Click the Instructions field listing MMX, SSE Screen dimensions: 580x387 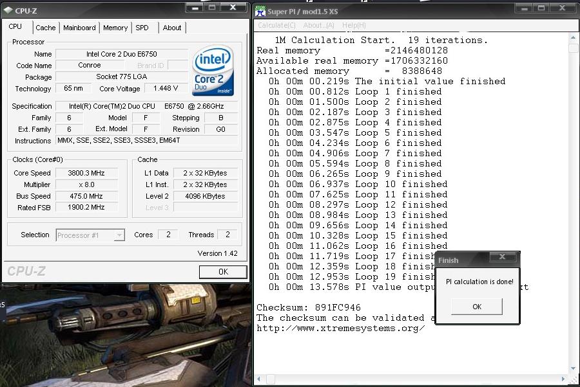pyautogui.click(x=146, y=141)
